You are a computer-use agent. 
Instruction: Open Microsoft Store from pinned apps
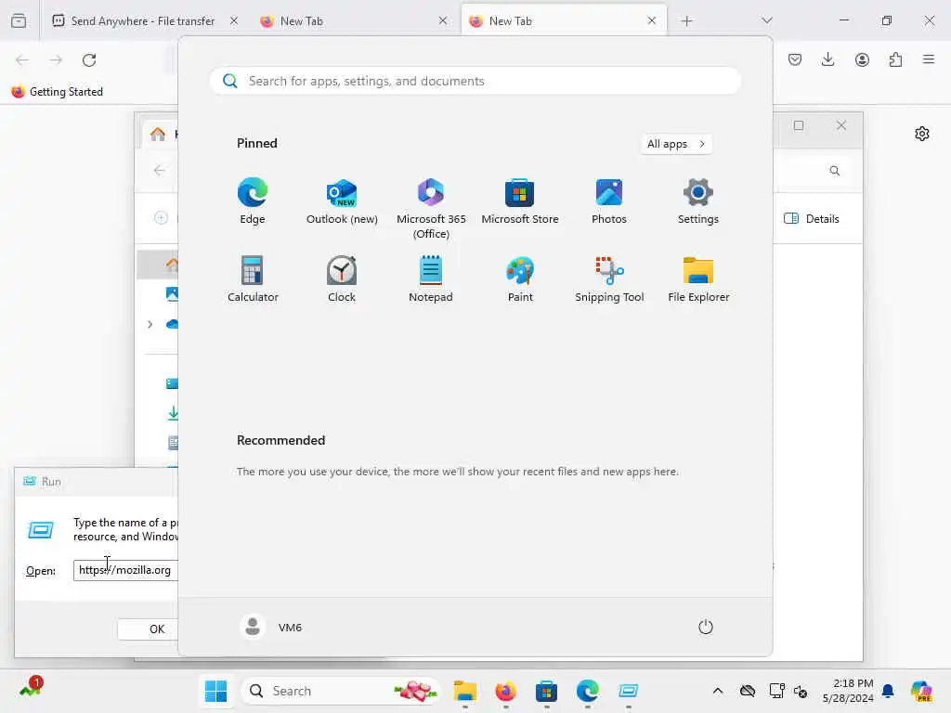520,201
